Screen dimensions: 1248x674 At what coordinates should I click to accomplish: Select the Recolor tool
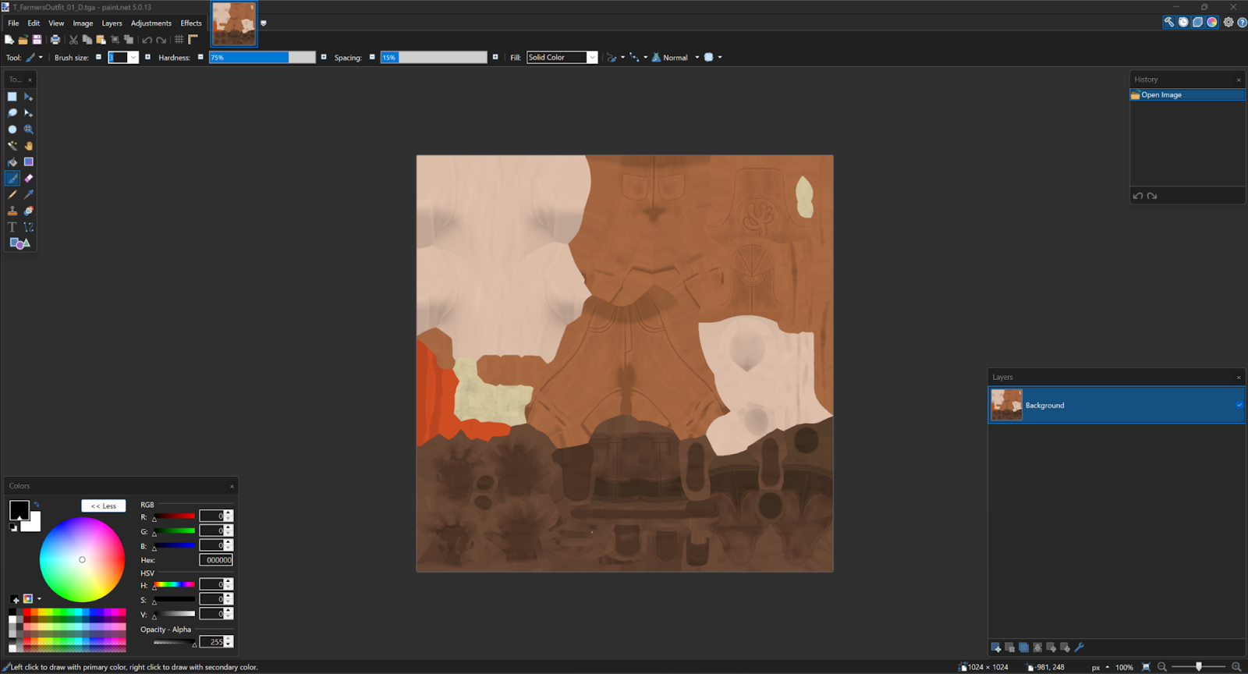[x=29, y=211]
